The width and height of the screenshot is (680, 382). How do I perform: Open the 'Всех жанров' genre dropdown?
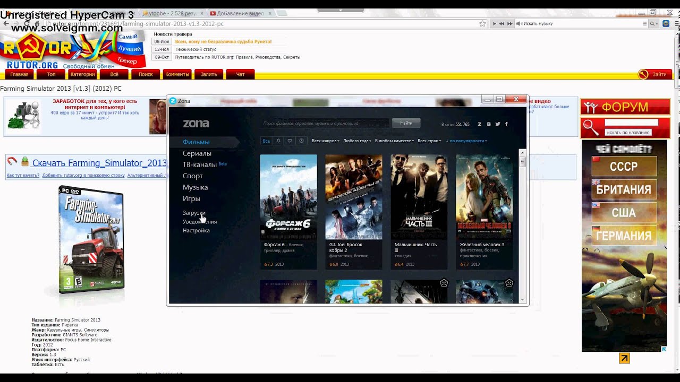click(x=326, y=141)
